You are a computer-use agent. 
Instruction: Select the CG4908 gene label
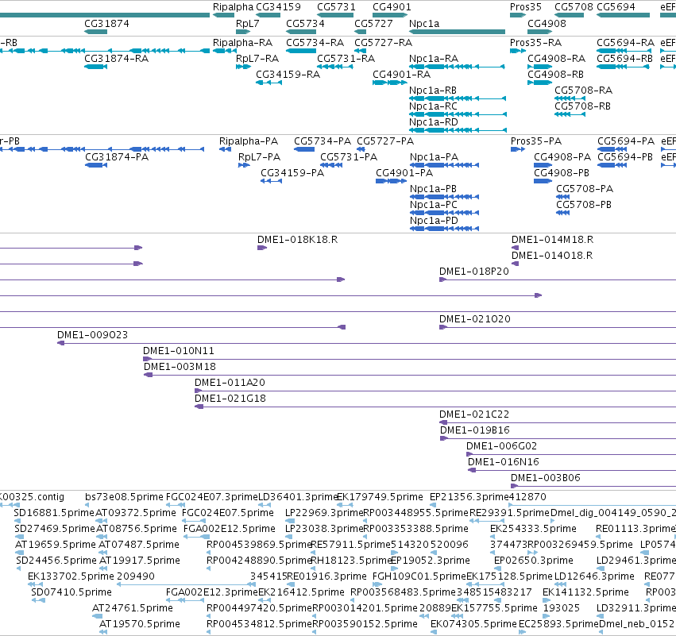547,24
